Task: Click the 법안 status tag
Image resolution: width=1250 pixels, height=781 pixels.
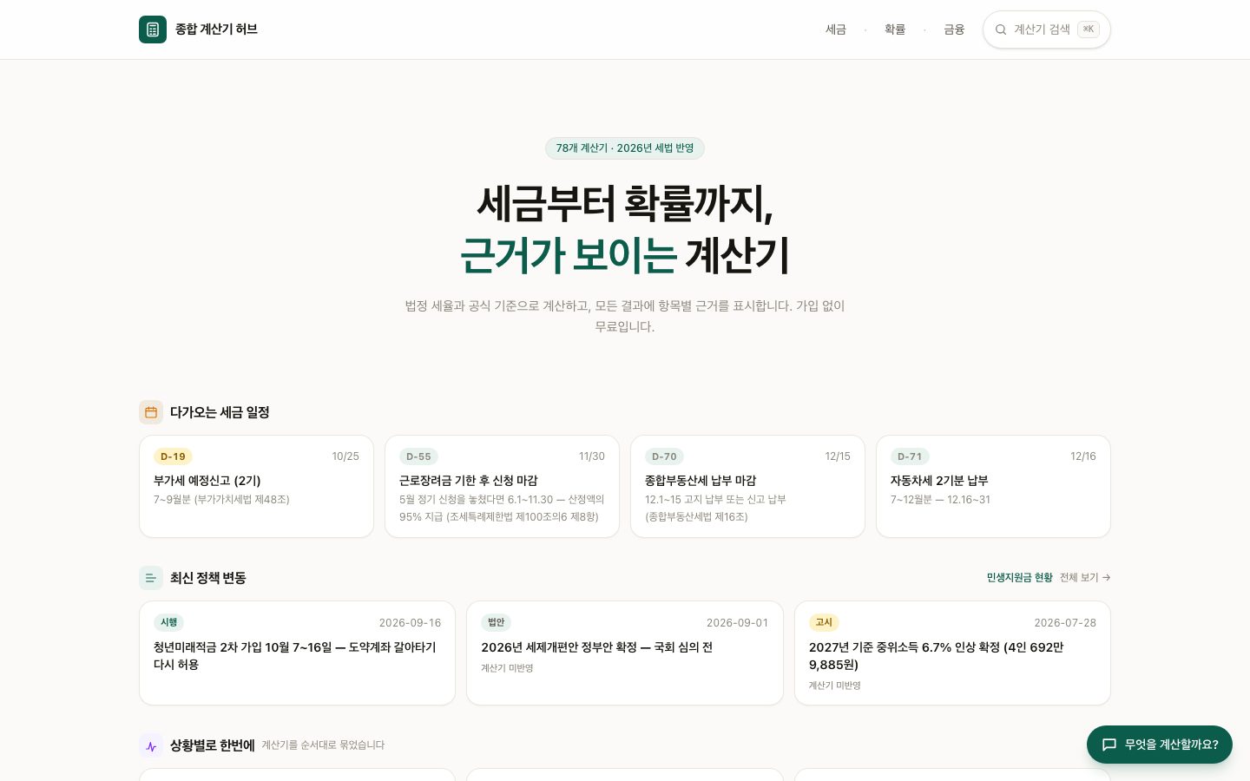Action: pos(496,622)
